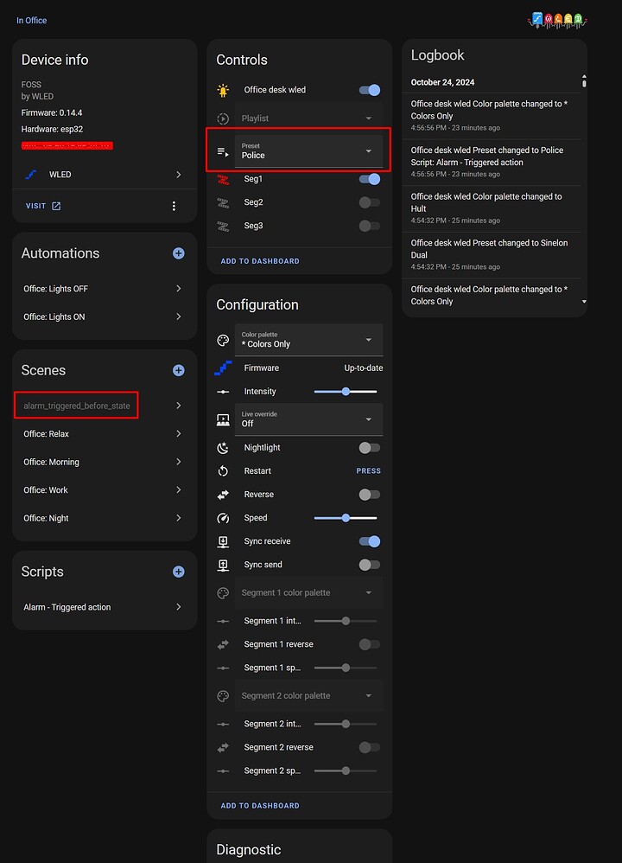The image size is (622, 863).
Task: Click the Nightlight moon icon
Action: coord(223,448)
